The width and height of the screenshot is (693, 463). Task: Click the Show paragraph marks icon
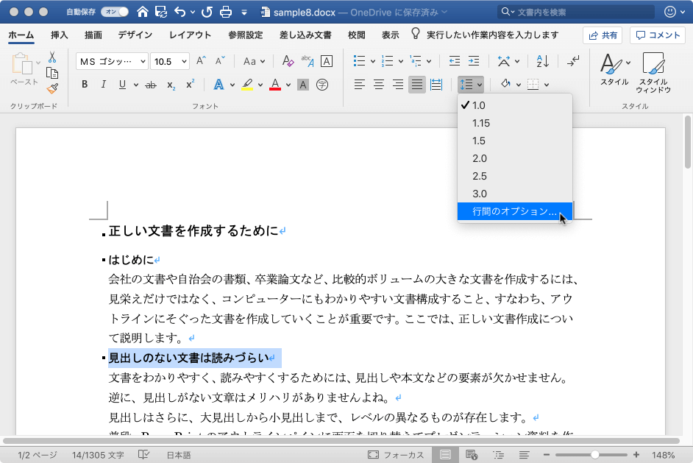point(573,61)
